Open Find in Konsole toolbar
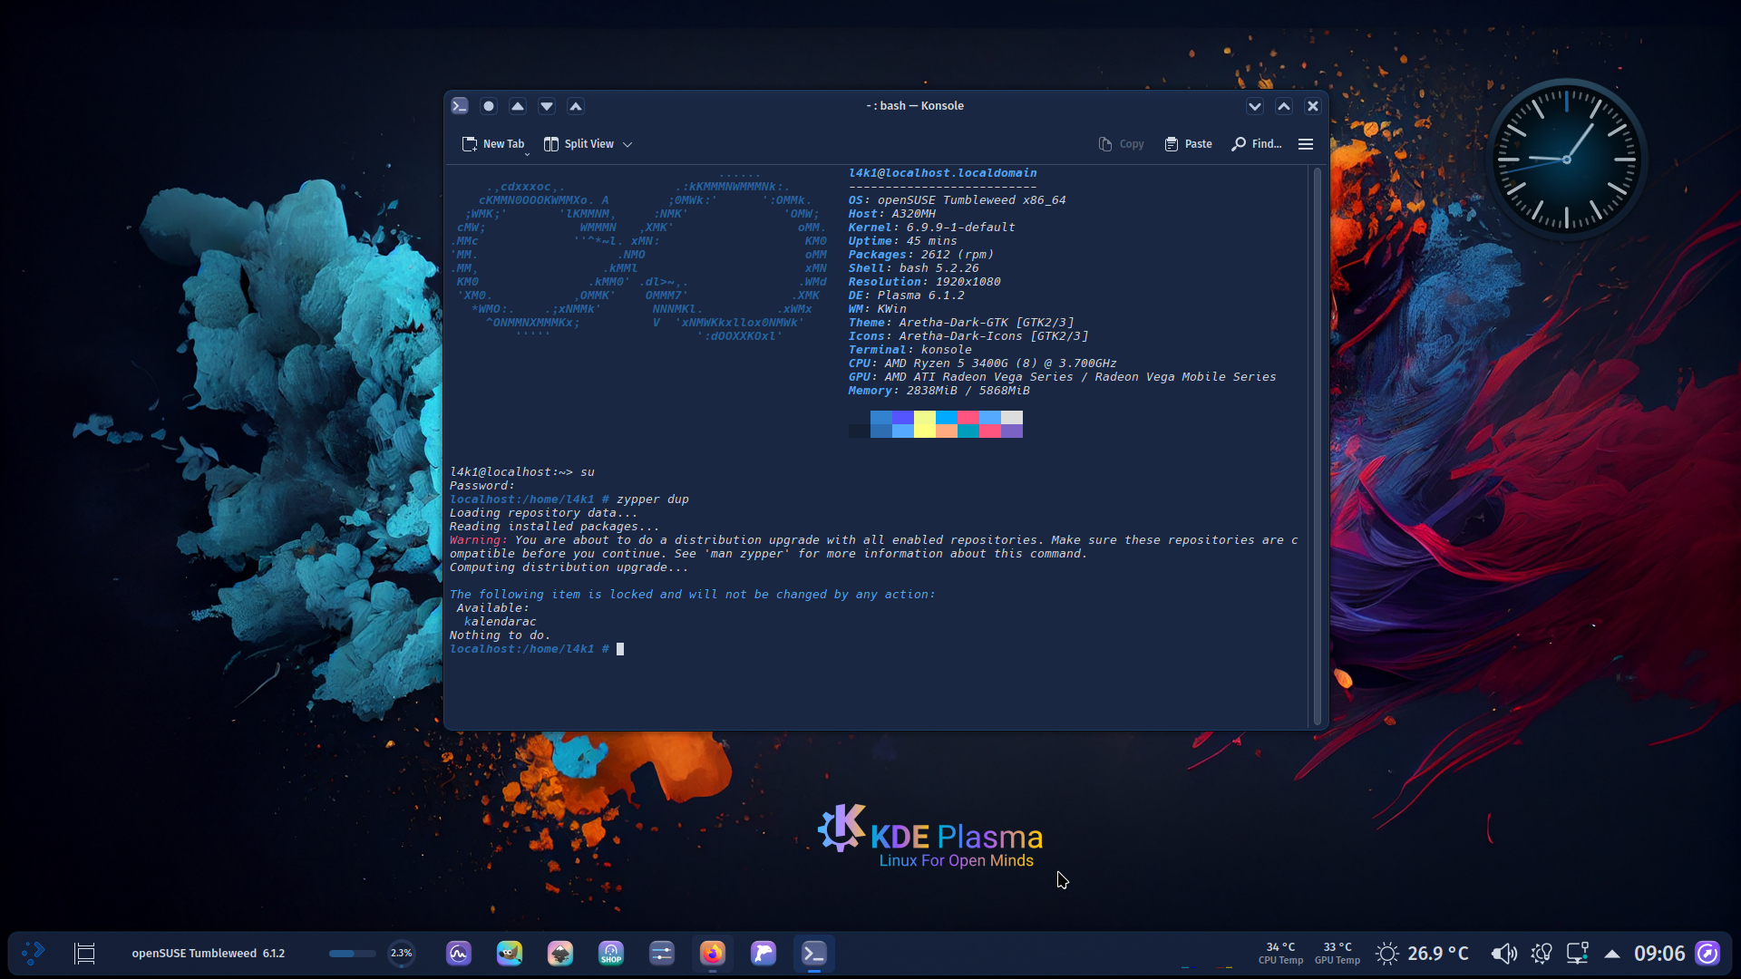The width and height of the screenshot is (1741, 979). 1257,144
